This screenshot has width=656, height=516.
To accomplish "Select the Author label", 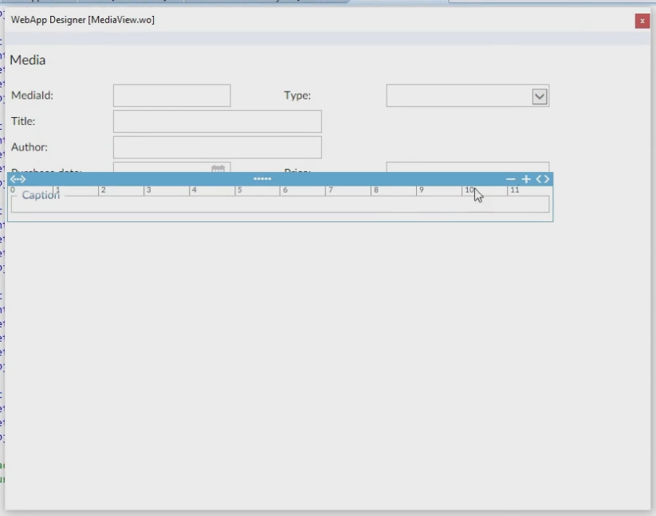I will (x=29, y=147).
